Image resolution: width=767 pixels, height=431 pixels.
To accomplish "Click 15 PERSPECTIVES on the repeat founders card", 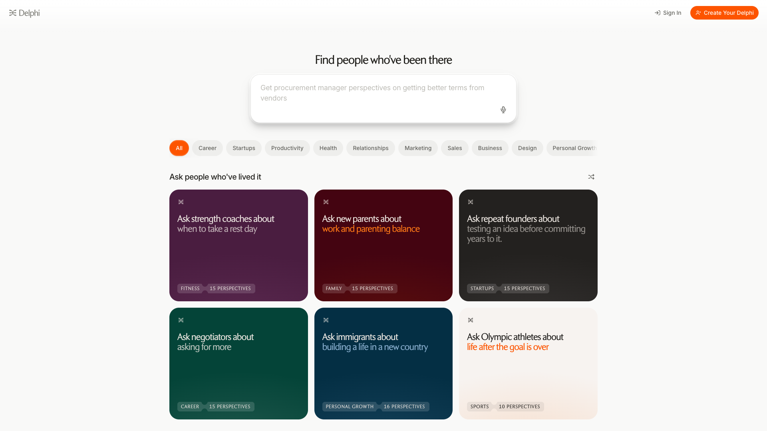I will point(525,289).
